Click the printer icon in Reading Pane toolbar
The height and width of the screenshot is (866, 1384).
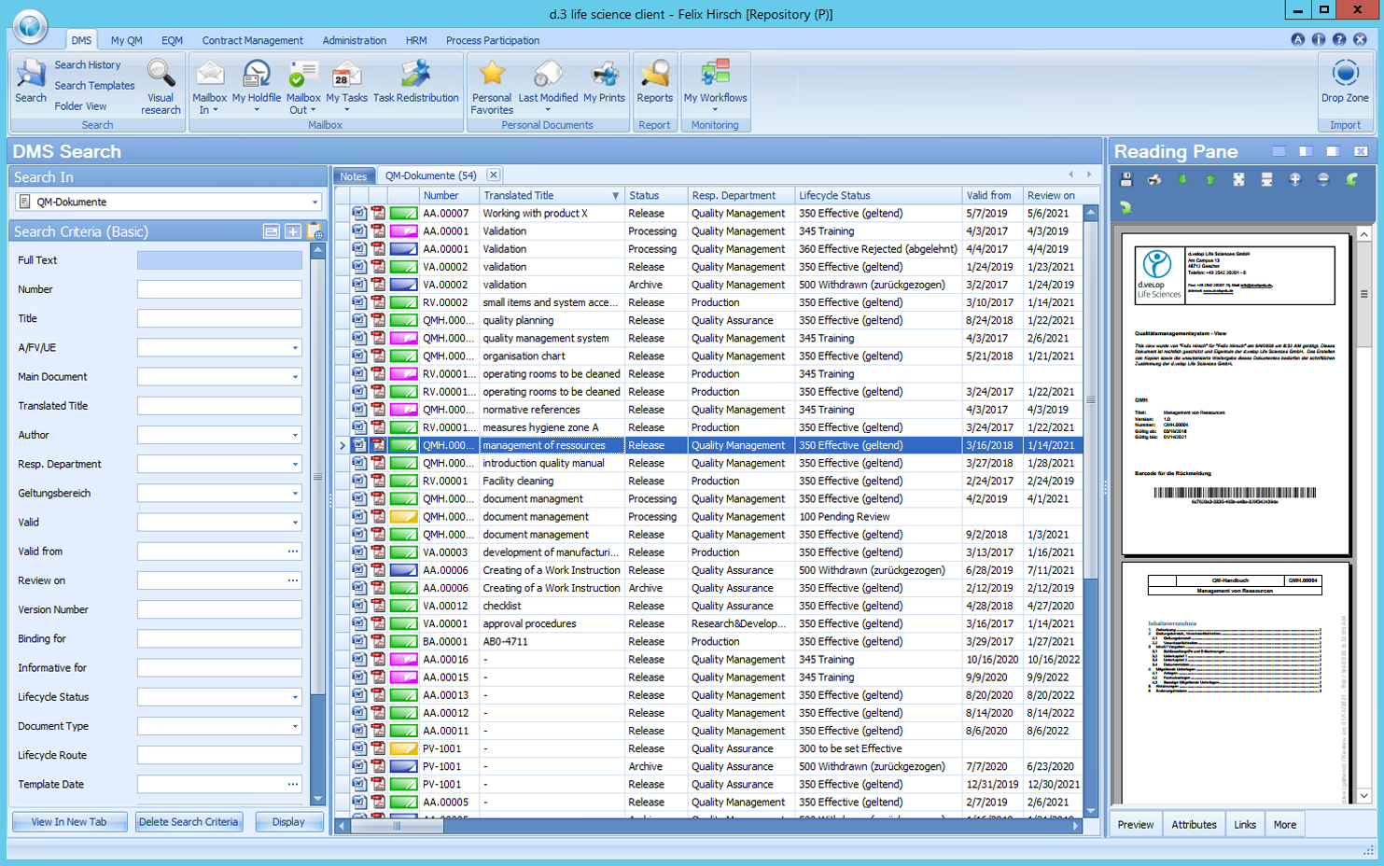tap(1154, 179)
